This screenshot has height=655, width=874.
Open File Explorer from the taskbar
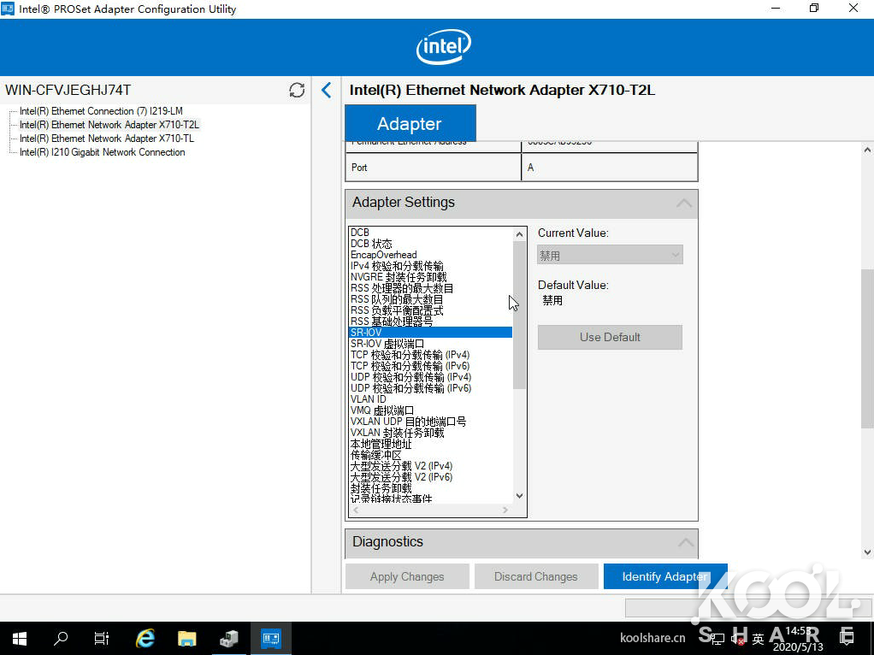coord(186,638)
